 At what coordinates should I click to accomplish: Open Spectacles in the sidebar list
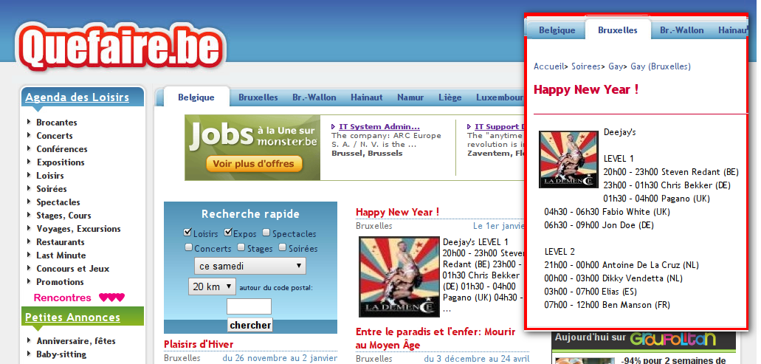(x=58, y=202)
